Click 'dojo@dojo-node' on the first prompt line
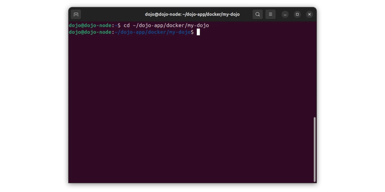This screenshot has width=385, height=192. coord(90,26)
